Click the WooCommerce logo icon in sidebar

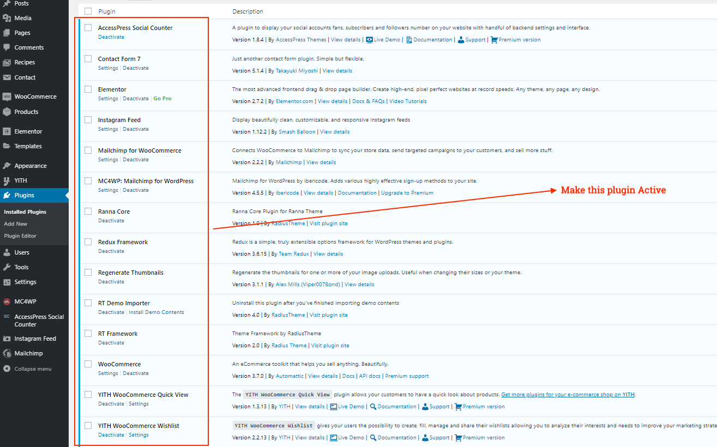[x=7, y=96]
